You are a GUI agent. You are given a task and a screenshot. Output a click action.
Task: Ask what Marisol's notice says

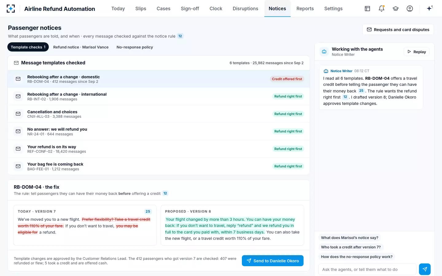350,238
